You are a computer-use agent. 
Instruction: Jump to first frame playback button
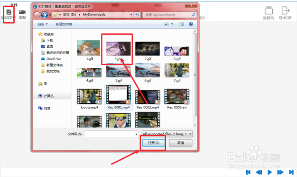point(248,172)
